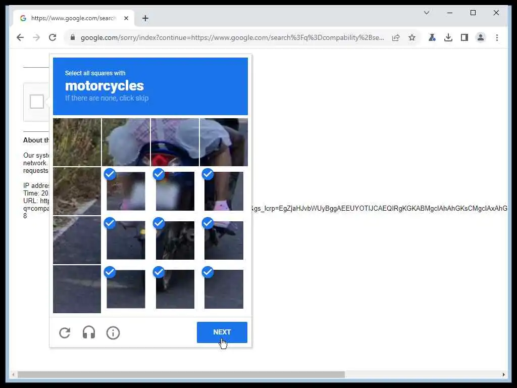This screenshot has height=388, width=517.
Task: Bookmark this page with the star icon
Action: point(412,37)
